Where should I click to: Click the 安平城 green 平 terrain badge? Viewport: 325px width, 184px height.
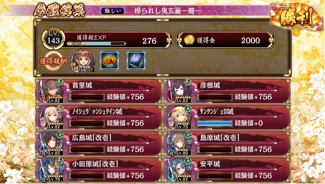(x=188, y=161)
